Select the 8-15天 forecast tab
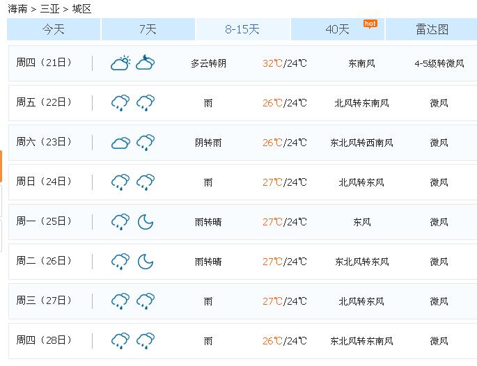This screenshot has width=477, height=366. [x=242, y=29]
